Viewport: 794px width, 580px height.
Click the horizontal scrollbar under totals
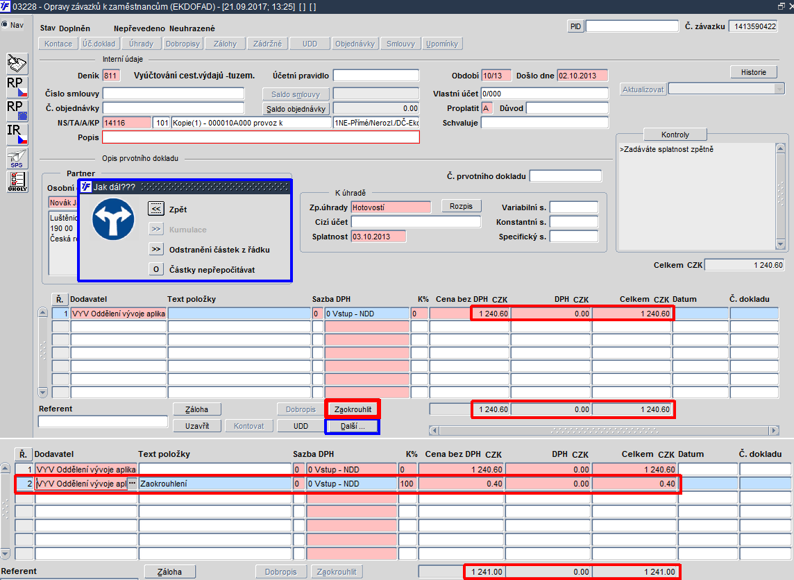coord(604,431)
